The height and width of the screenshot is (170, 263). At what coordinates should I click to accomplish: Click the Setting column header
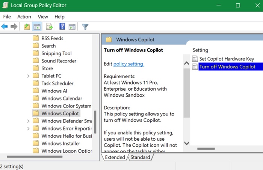pos(200,50)
